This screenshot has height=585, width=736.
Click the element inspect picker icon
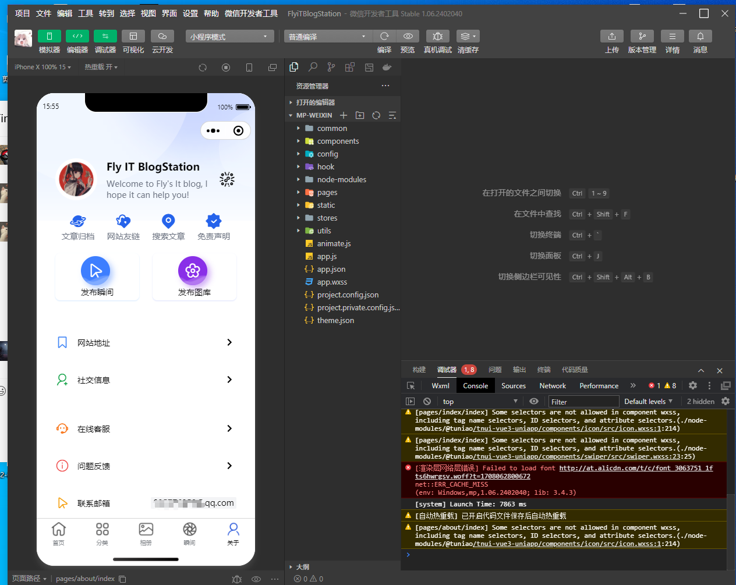click(411, 385)
